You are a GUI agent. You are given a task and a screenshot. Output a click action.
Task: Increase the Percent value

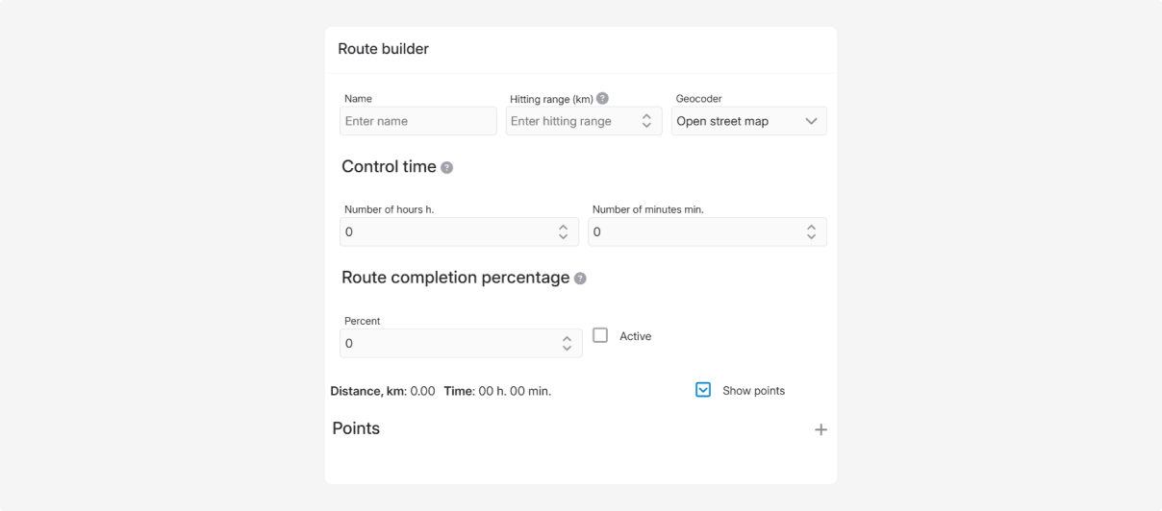567,339
